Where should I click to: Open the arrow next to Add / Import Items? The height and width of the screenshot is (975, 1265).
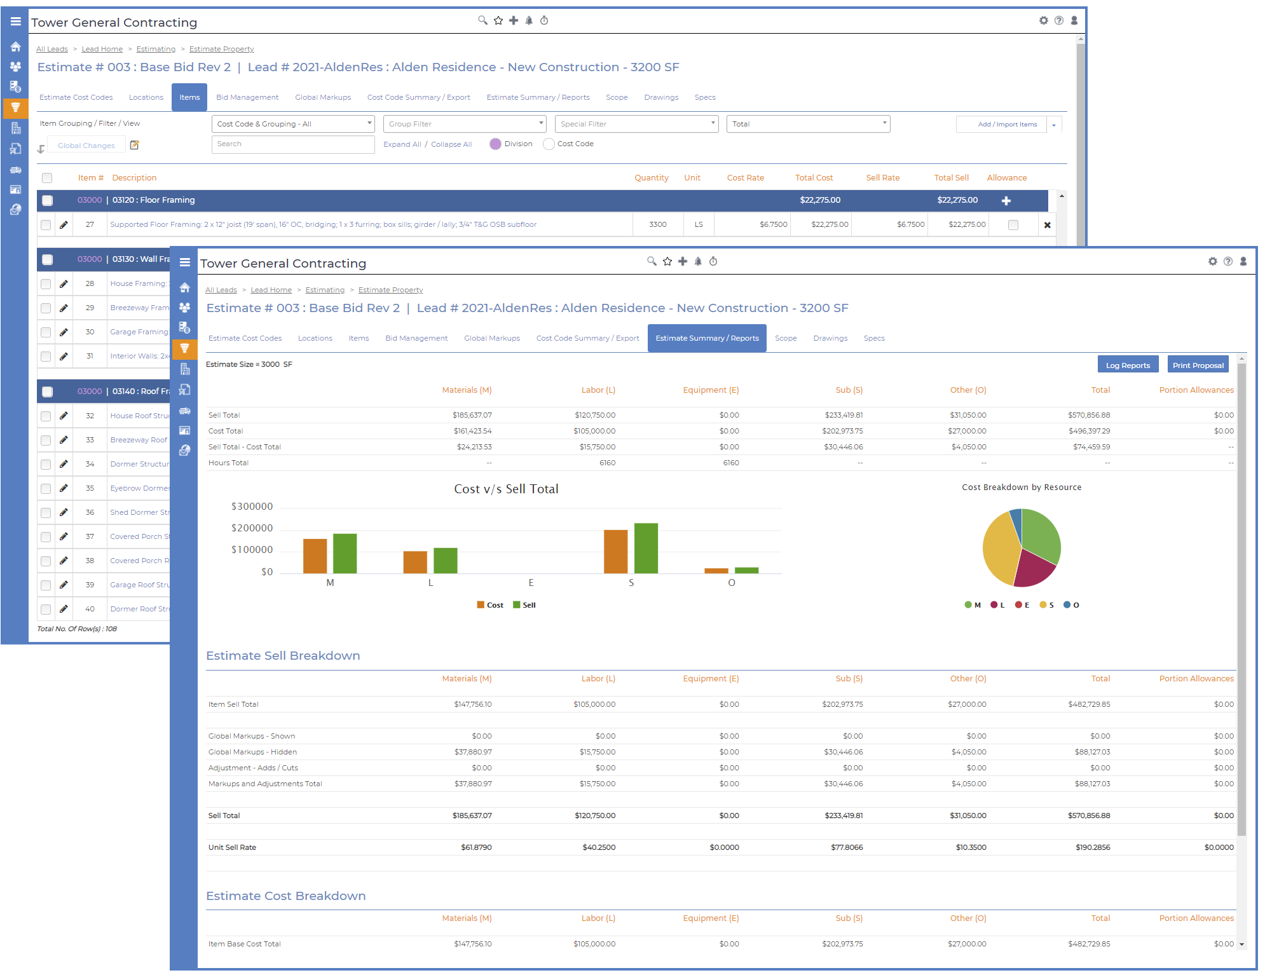1054,125
